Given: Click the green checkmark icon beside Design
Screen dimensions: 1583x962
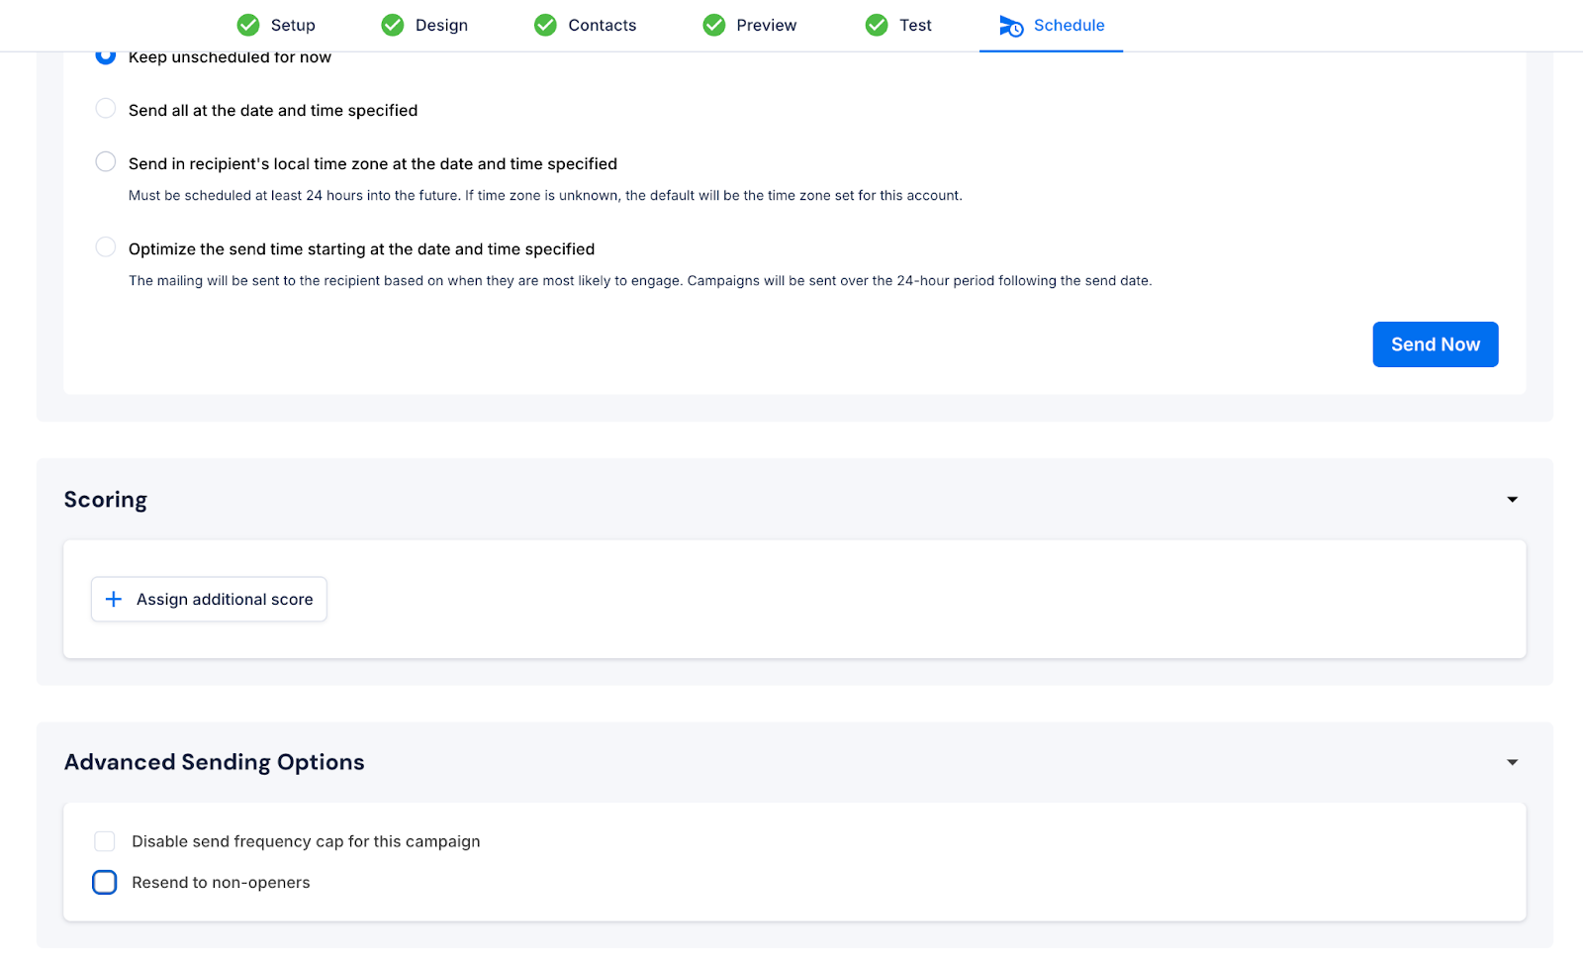Looking at the screenshot, I should pyautogui.click(x=393, y=25).
